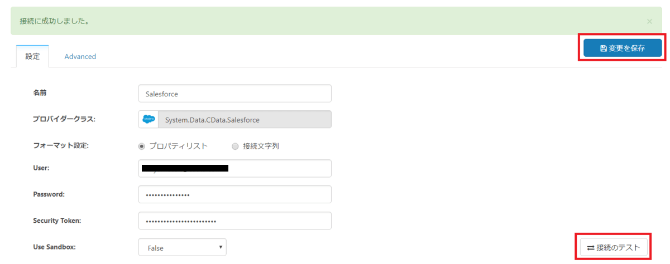The width and height of the screenshot is (670, 264).
Task: Open the 設定 tab
Action: tap(32, 56)
